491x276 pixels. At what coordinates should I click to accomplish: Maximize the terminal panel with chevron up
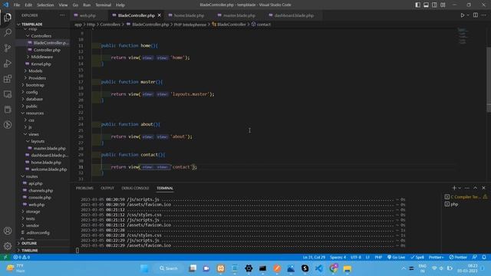(x=476, y=188)
